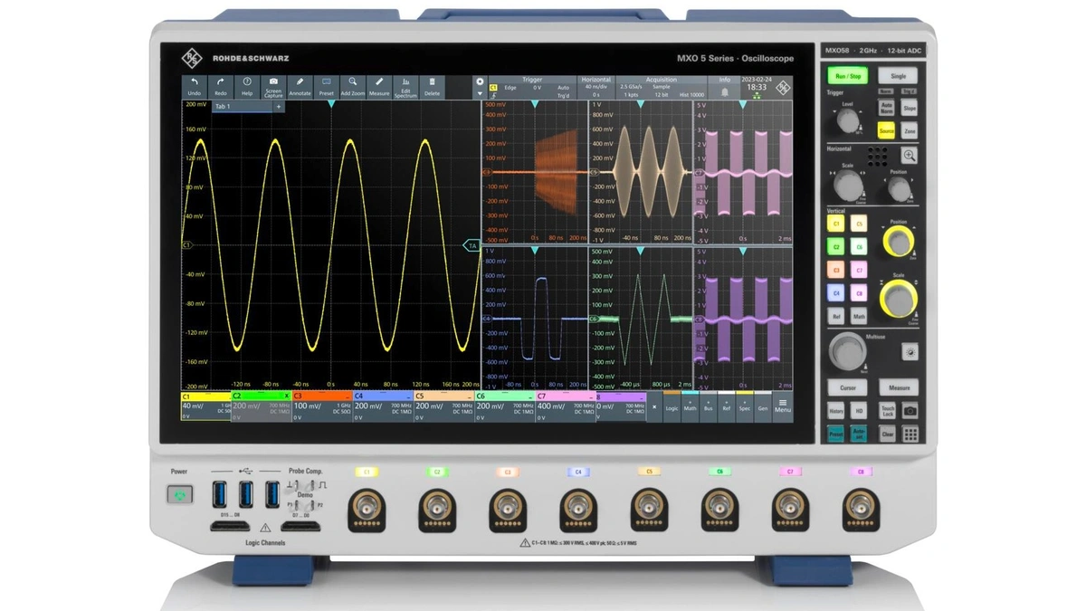Push the Horizontal Position knob
The height and width of the screenshot is (611, 1086).
pyautogui.click(x=898, y=188)
